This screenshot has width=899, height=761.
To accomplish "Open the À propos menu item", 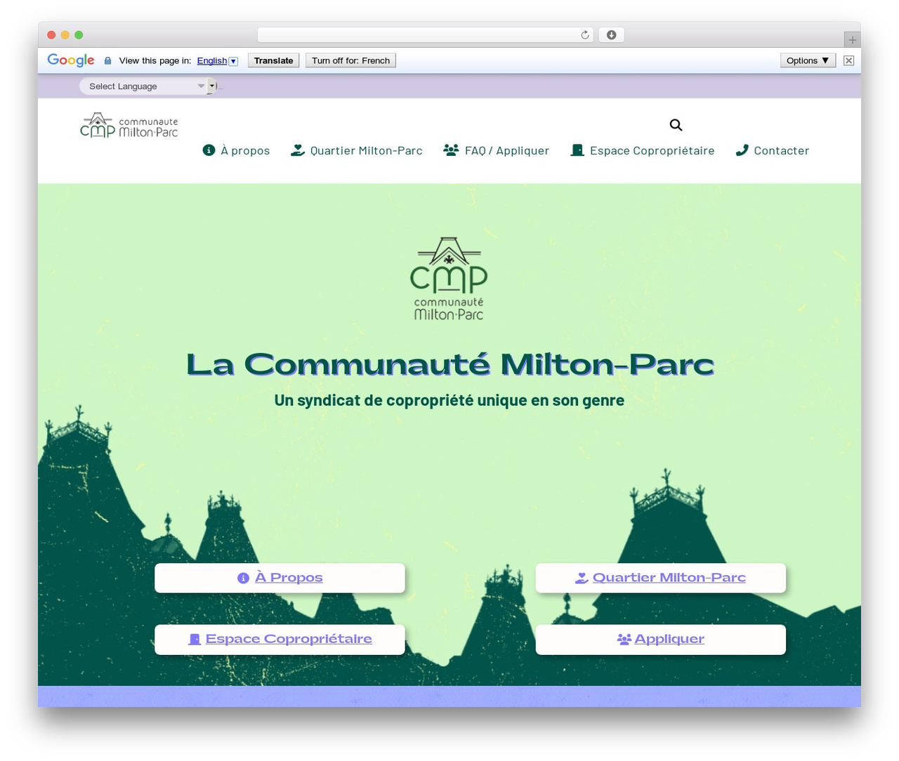I will coord(236,150).
